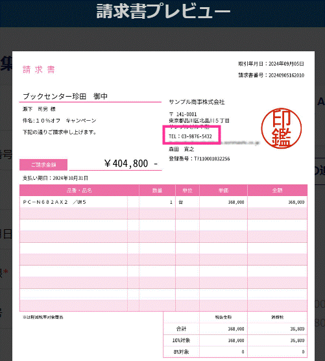
Task: Click the 数量 column header
Action: point(157,190)
